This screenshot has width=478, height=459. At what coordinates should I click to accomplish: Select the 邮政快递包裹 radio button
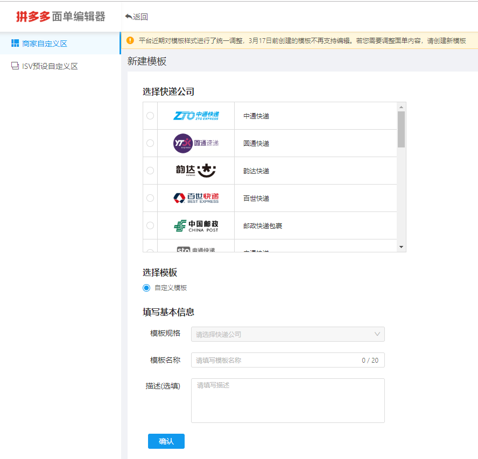point(150,225)
